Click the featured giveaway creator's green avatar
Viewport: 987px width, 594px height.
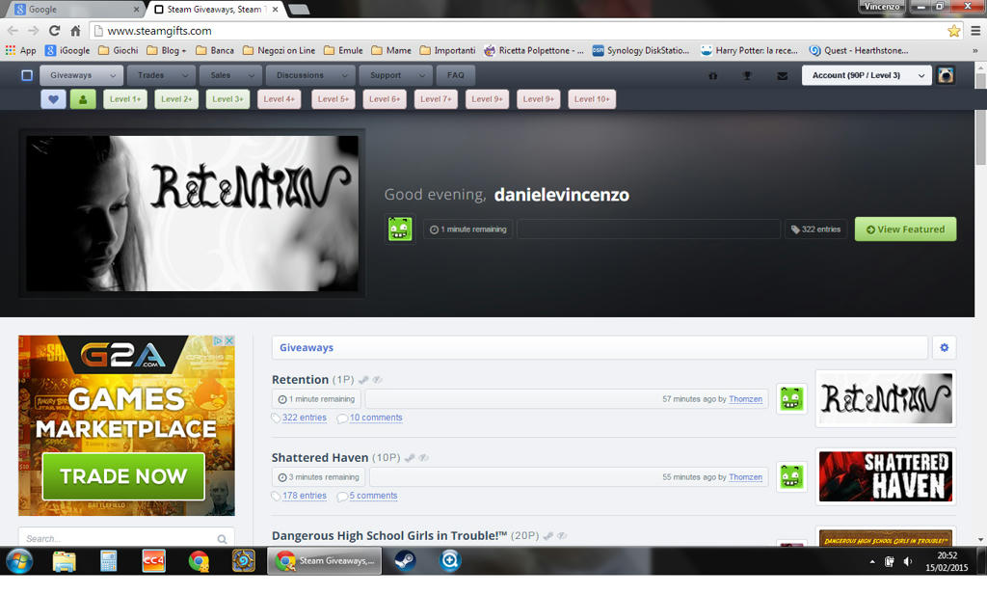[x=400, y=229]
